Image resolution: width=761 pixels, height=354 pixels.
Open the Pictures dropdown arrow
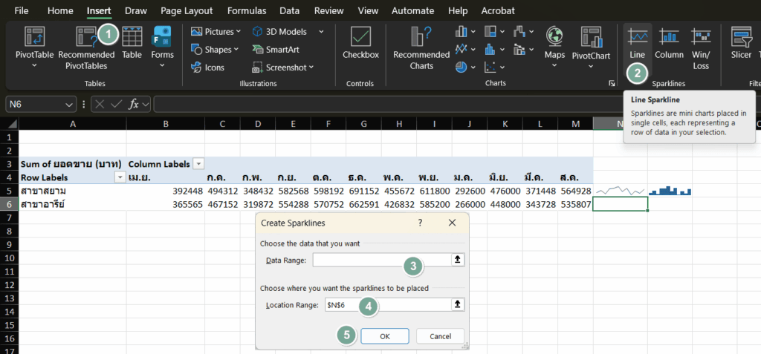[x=239, y=31]
